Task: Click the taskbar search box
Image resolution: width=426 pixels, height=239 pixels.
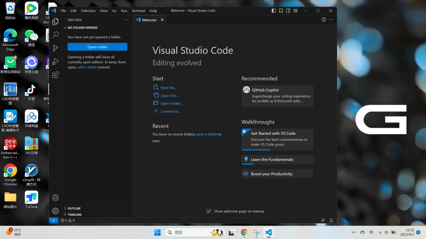Action: (195, 232)
